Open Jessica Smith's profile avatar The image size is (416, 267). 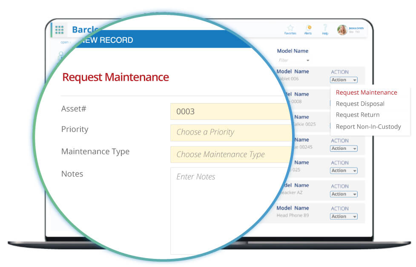tap(342, 30)
